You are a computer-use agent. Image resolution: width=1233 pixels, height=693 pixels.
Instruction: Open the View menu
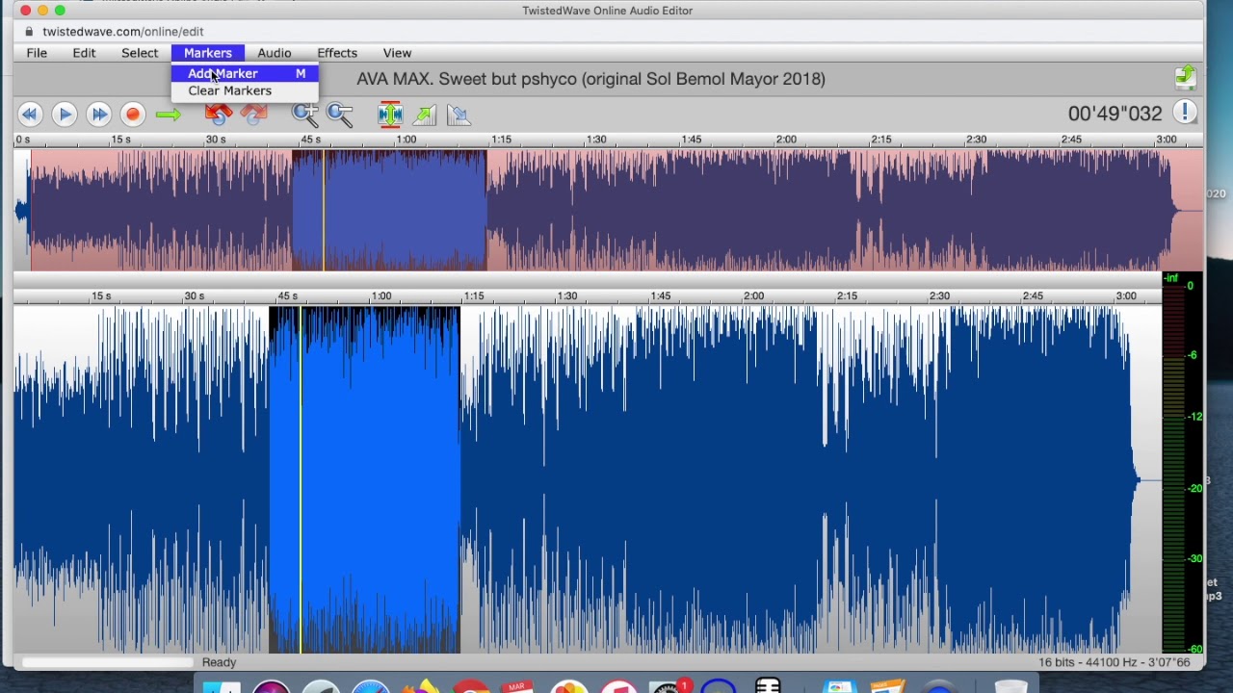[x=397, y=53]
